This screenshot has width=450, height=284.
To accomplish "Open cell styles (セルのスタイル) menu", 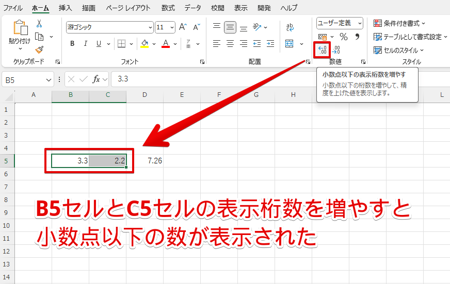I will 398,50.
